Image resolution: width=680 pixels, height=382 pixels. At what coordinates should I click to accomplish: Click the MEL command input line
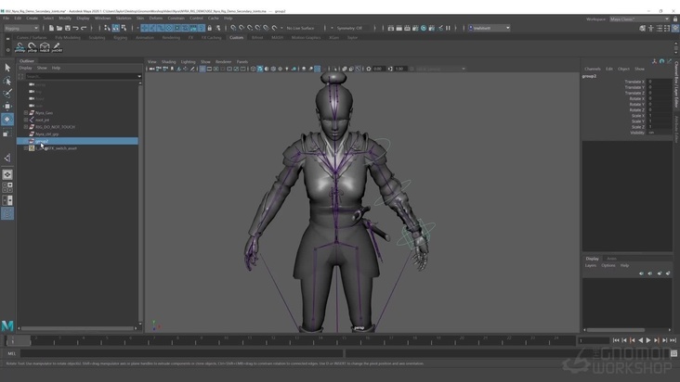tap(181, 353)
